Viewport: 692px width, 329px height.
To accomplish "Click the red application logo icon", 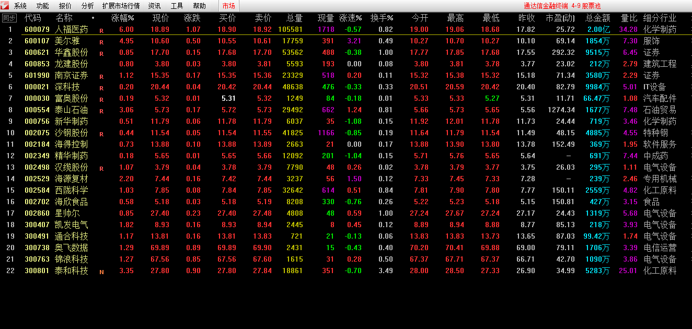I will pyautogui.click(x=5, y=6).
